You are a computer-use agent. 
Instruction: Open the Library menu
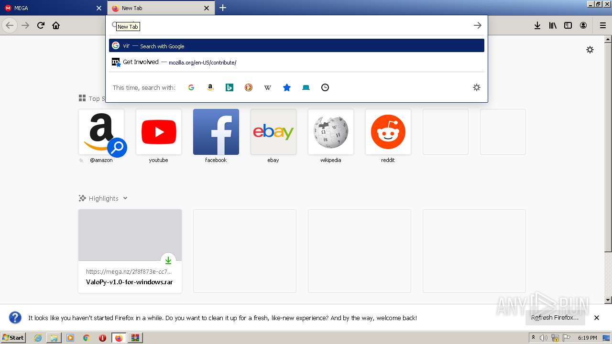pos(553,25)
